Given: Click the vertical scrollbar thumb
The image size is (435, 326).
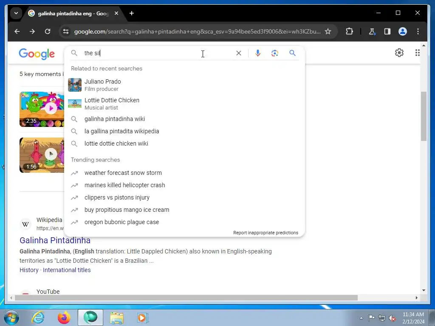Looking at the screenshot, I should point(424,116).
